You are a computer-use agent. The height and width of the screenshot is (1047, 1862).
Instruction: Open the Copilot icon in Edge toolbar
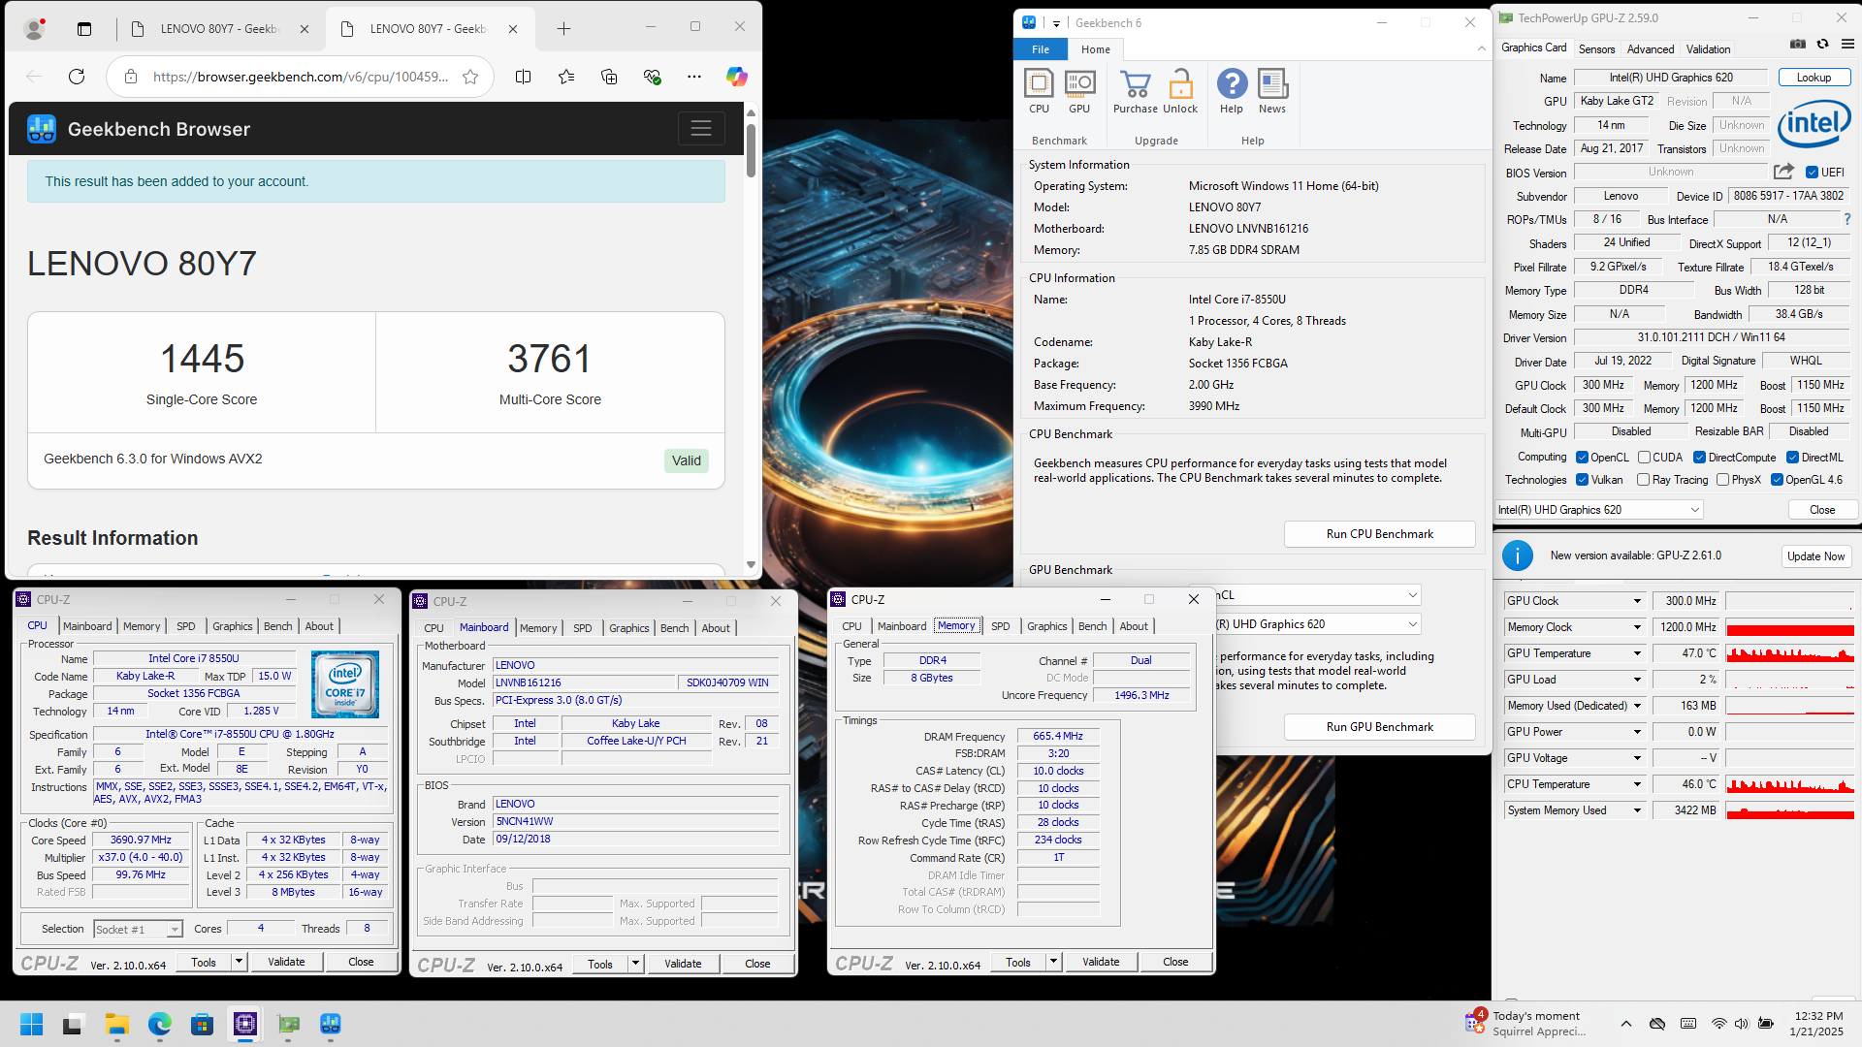[736, 77]
